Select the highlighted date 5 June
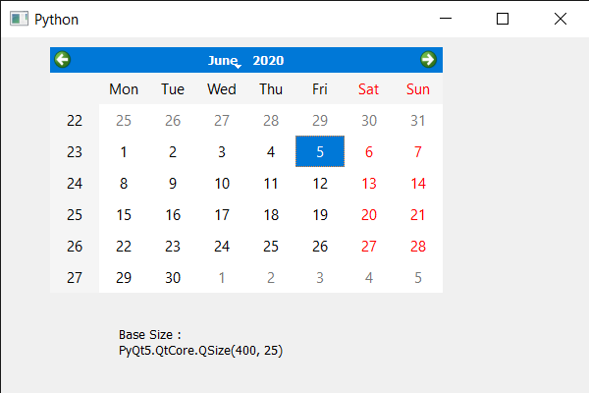The width and height of the screenshot is (589, 393). (320, 152)
